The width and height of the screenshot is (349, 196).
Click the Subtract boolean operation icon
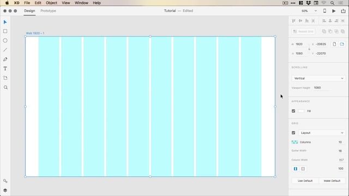tap(330, 32)
